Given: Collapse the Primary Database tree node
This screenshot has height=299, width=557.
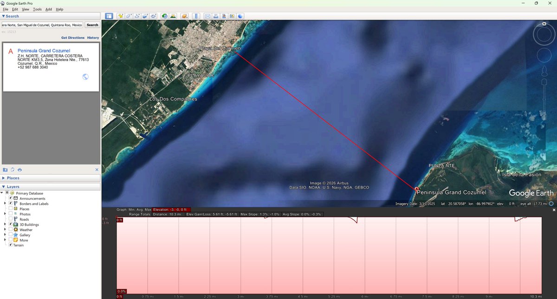Looking at the screenshot, I should pyautogui.click(x=2, y=193).
